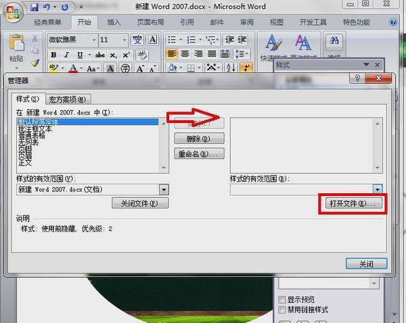The width and height of the screenshot is (406, 323).
Task: Click the Paste clipboard icon
Action: point(16,42)
